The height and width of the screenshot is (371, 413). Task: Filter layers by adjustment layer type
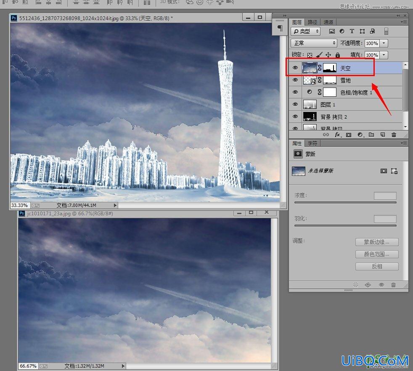point(342,31)
